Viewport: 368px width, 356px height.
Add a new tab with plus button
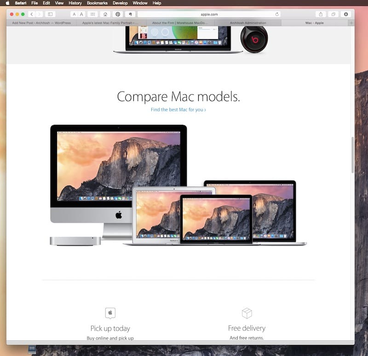click(351, 23)
